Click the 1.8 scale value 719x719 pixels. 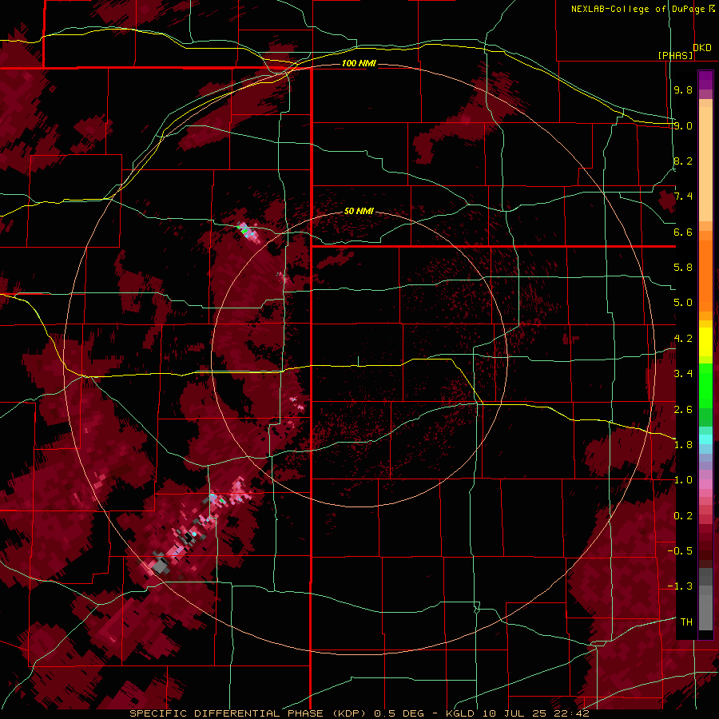[683, 445]
